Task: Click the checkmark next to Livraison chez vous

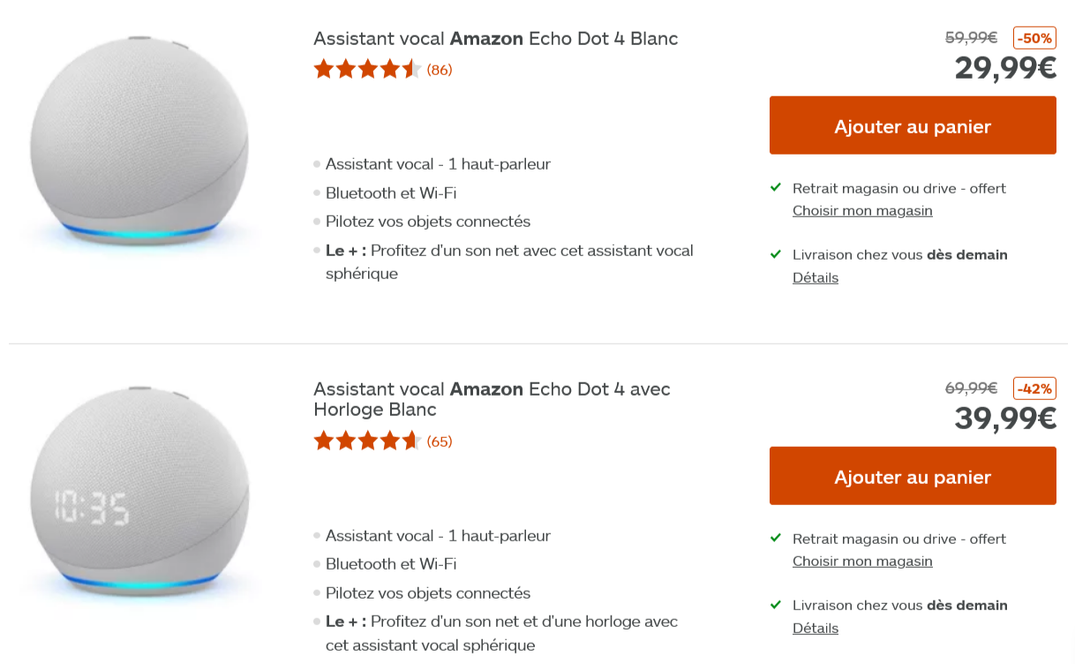Action: tap(775, 253)
